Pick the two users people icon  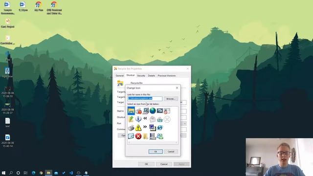coord(160,136)
